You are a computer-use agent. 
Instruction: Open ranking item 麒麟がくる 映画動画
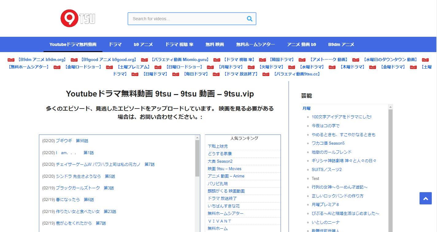(226, 191)
